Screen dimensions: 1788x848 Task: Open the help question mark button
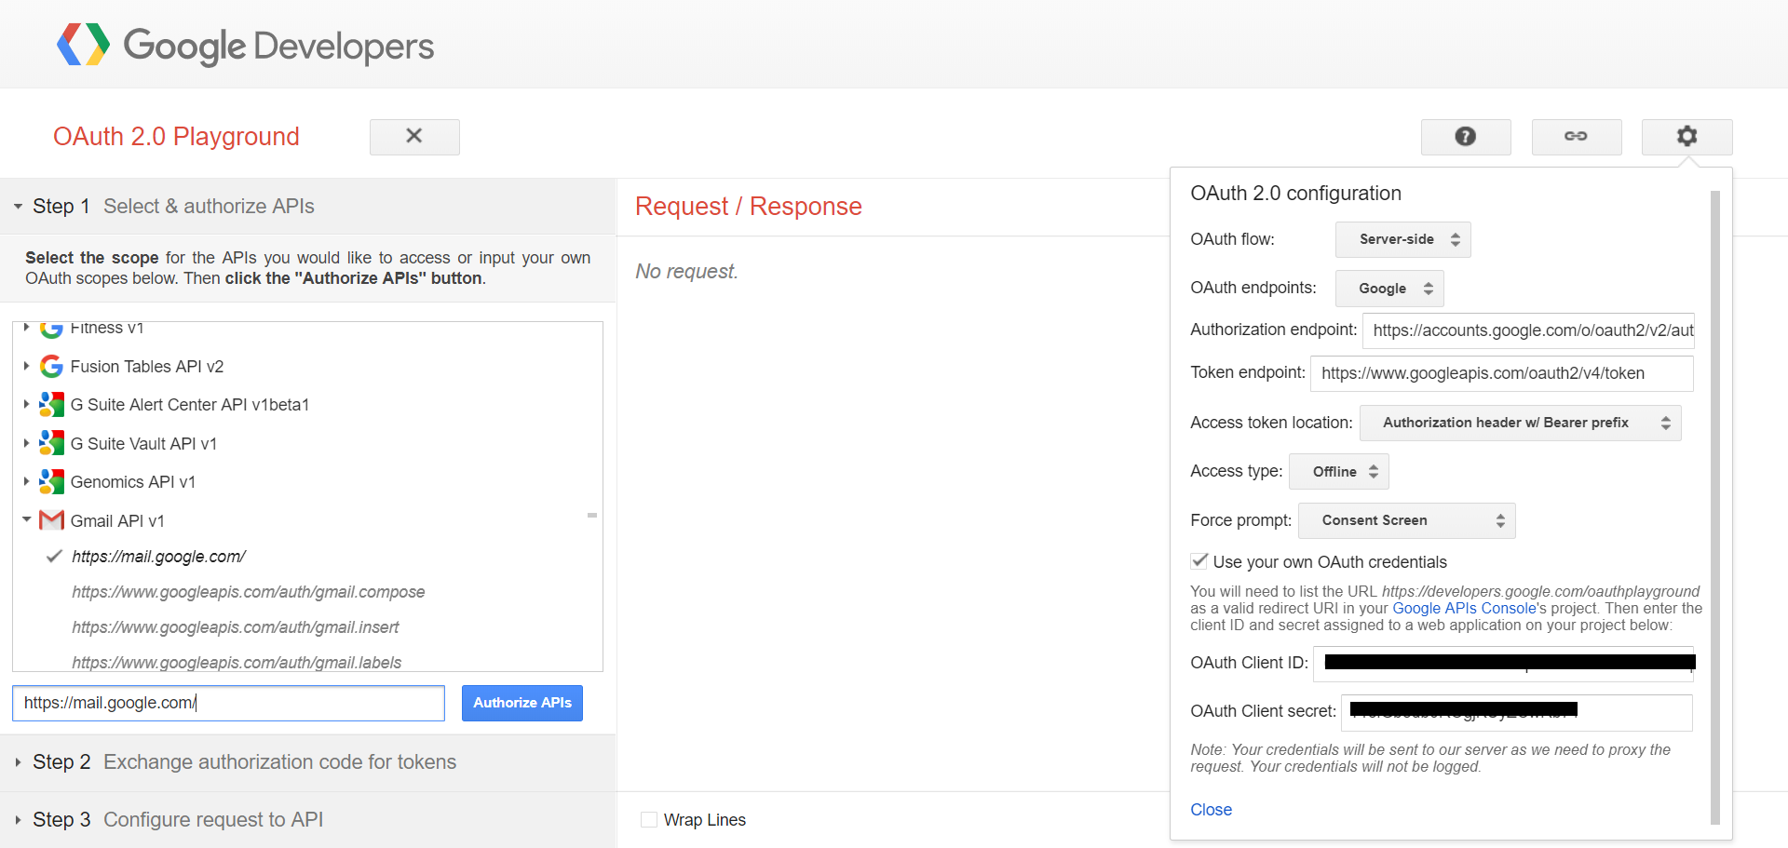(x=1466, y=137)
